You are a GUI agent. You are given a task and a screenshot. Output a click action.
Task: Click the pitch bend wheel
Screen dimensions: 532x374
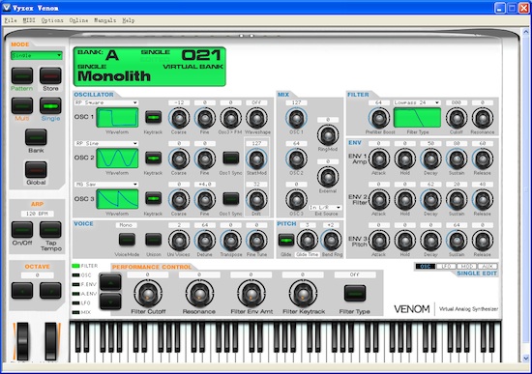pyautogui.click(x=23, y=341)
